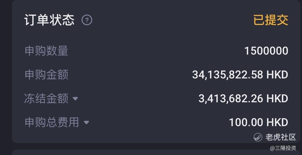
Task: Tap the 申购金额 label
Action: point(46,75)
